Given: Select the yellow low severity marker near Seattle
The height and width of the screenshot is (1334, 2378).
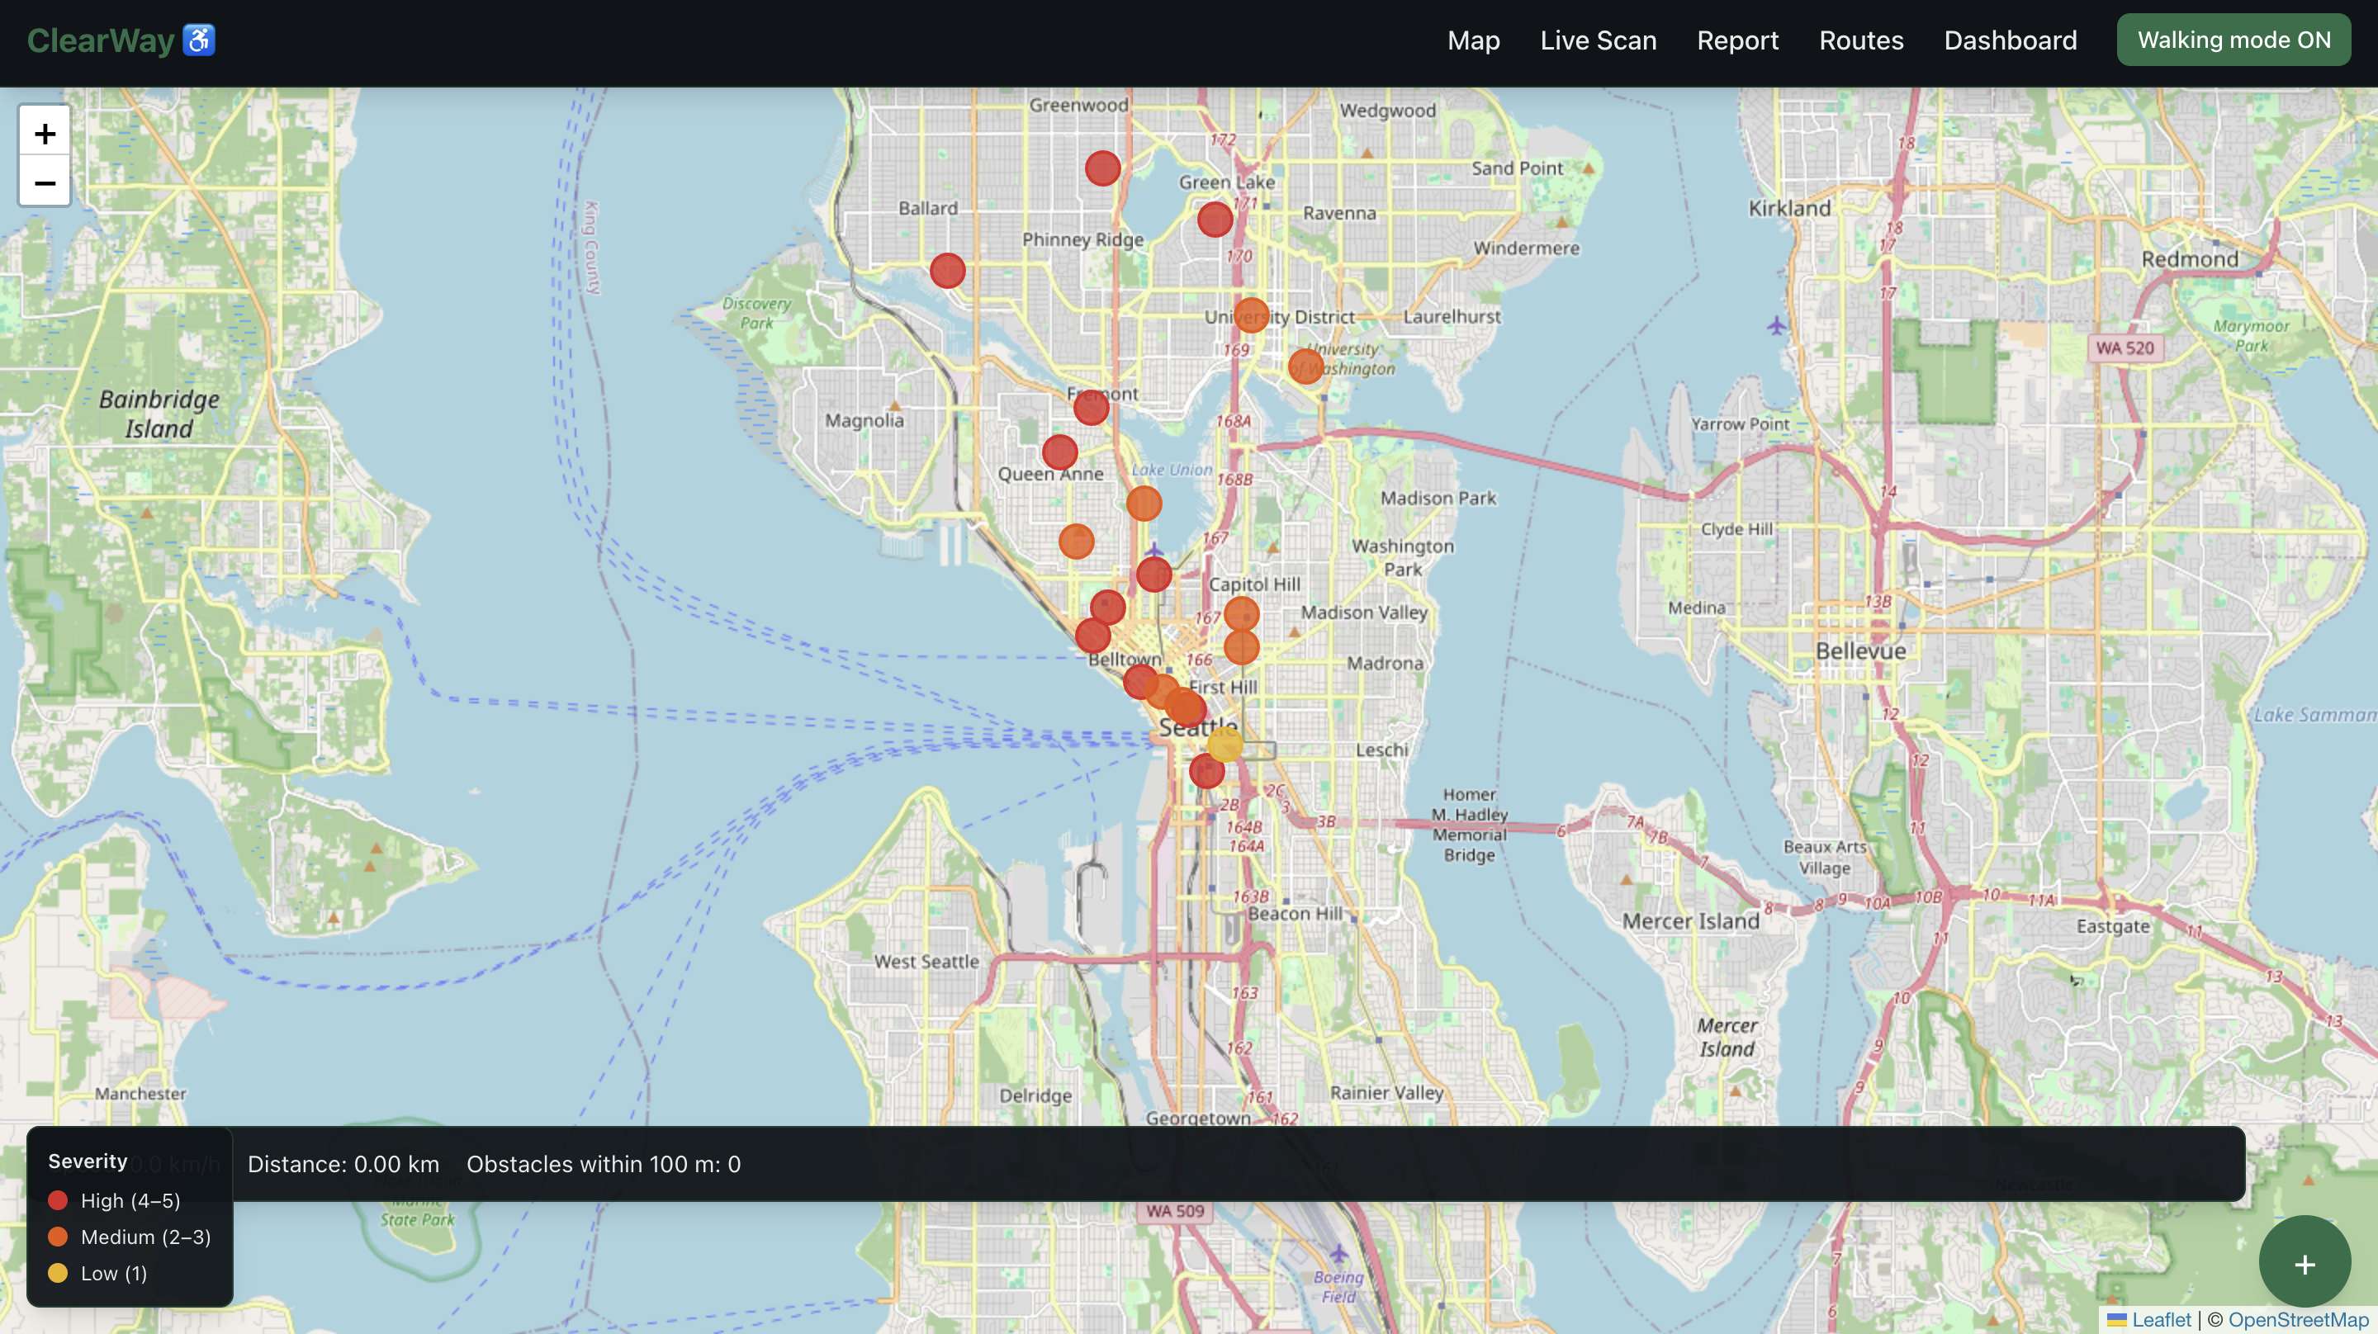Looking at the screenshot, I should click(1225, 743).
